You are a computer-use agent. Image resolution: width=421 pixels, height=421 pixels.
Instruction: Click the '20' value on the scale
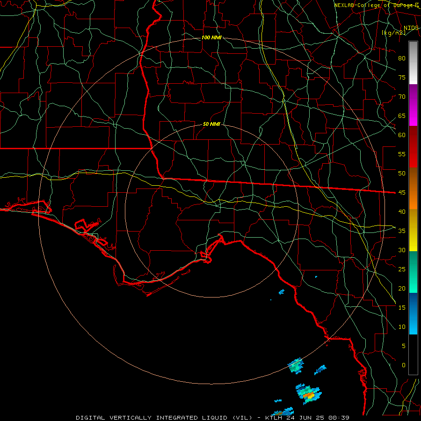point(402,288)
